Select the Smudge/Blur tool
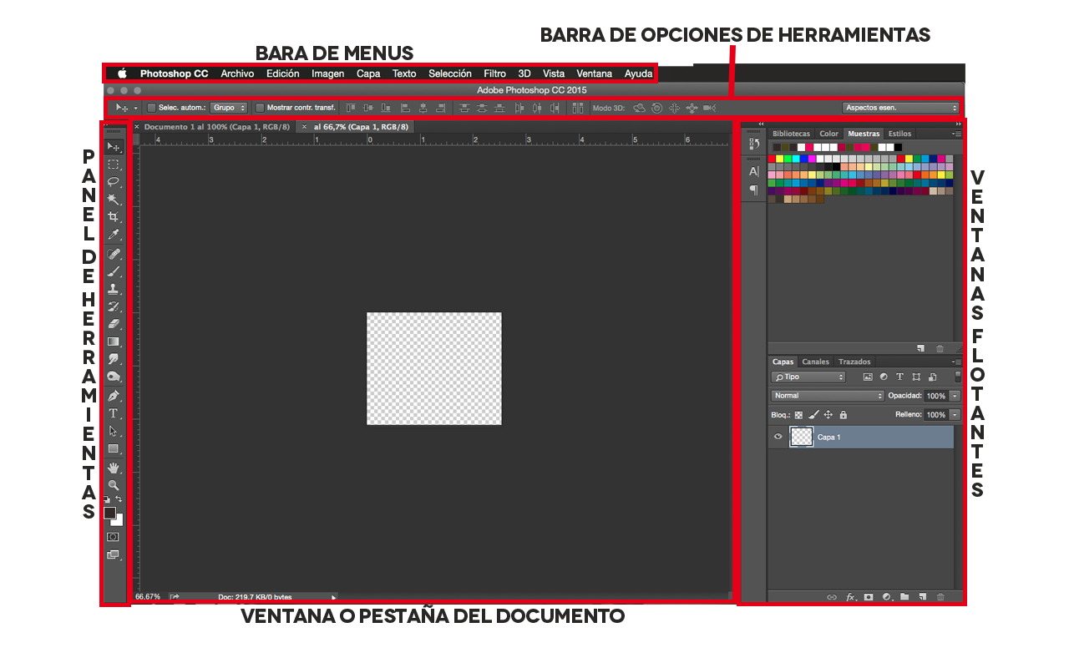Image resolution: width=1069 pixels, height=668 pixels. 114,359
